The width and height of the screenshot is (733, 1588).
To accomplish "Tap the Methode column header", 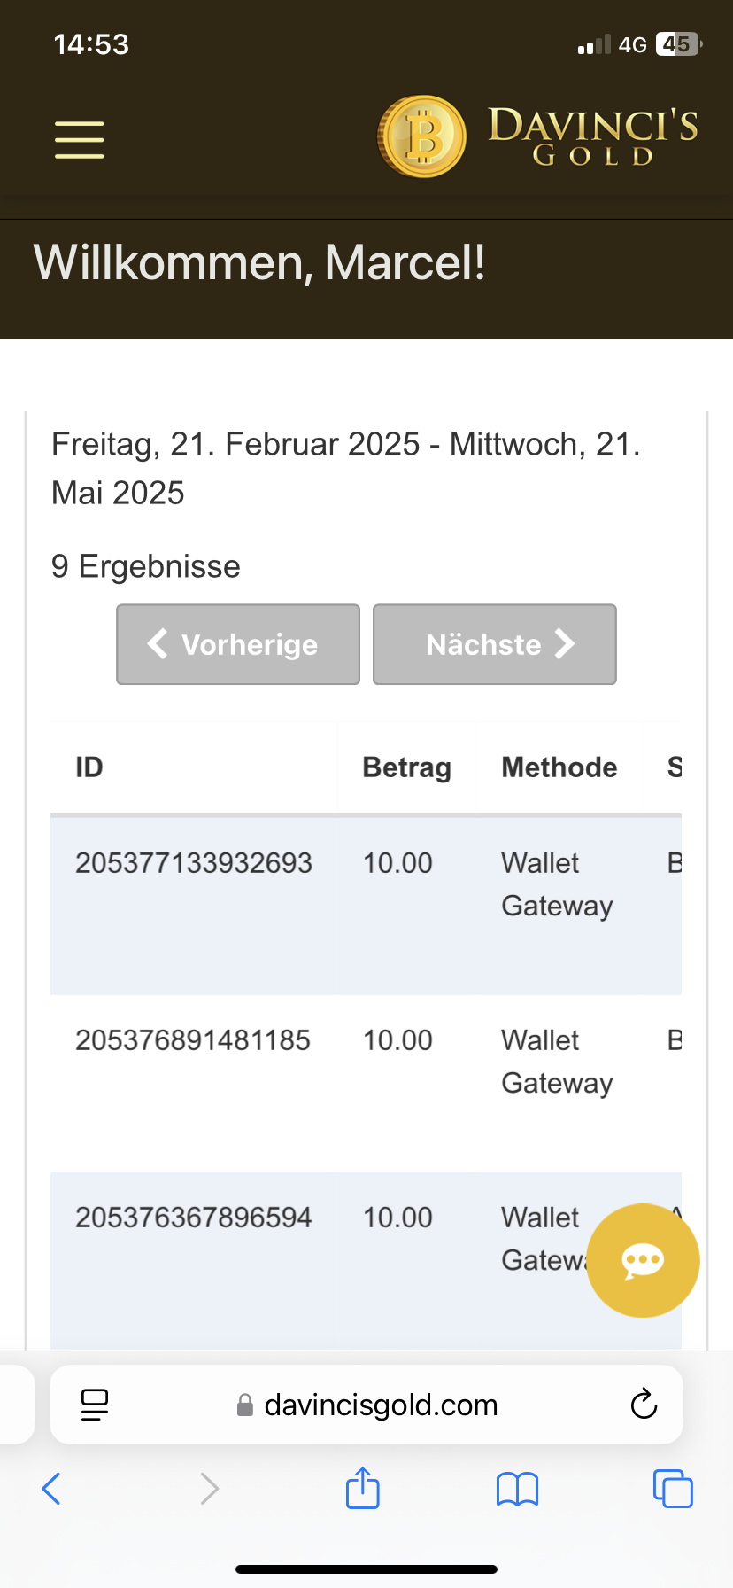I will pos(559,767).
